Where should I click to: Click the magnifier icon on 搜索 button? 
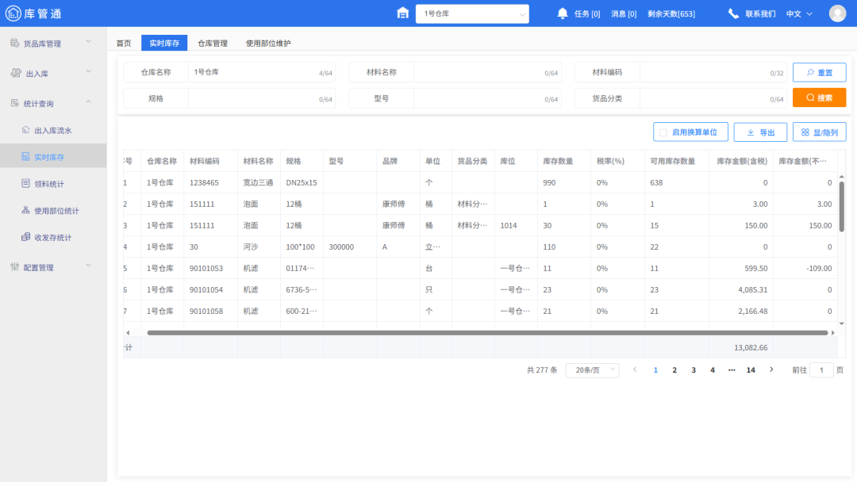point(810,98)
